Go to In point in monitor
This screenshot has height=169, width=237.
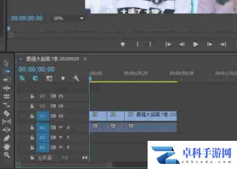pyautogui.click(x=168, y=45)
